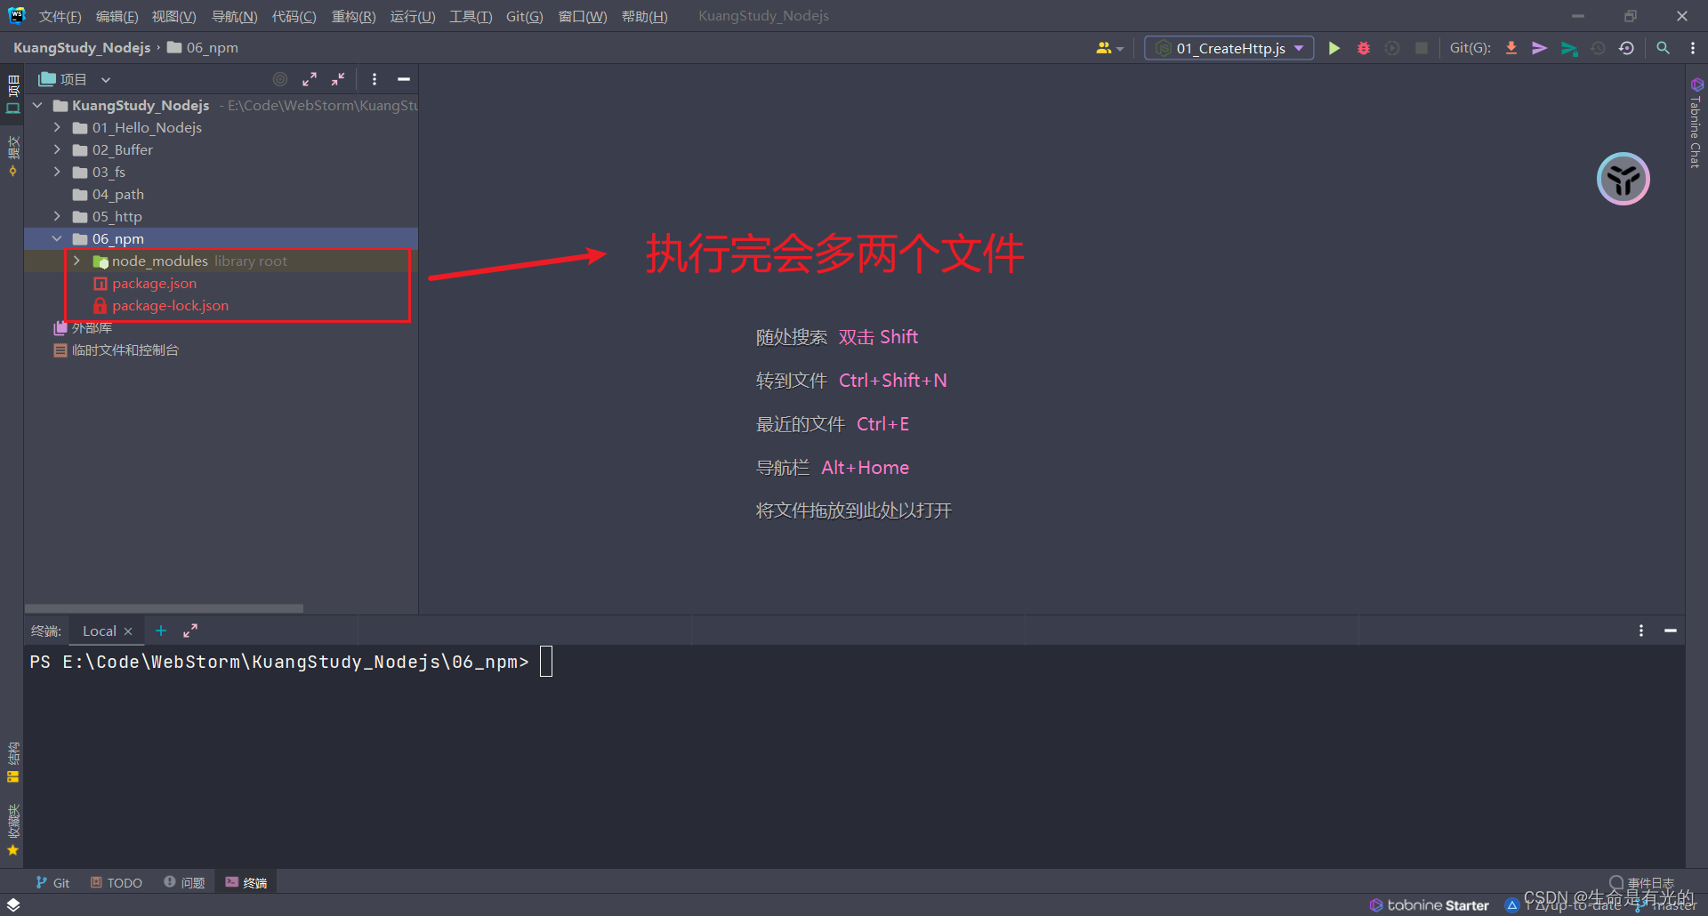
Task: Open the project view (项目) dropdown
Action: tap(75, 79)
